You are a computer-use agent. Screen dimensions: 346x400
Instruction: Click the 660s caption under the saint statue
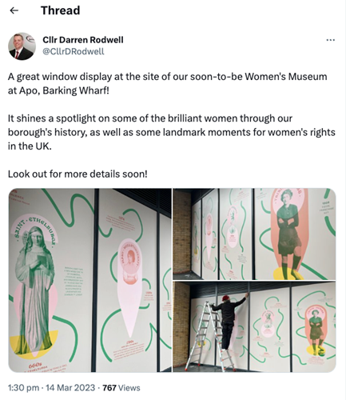tap(35, 364)
